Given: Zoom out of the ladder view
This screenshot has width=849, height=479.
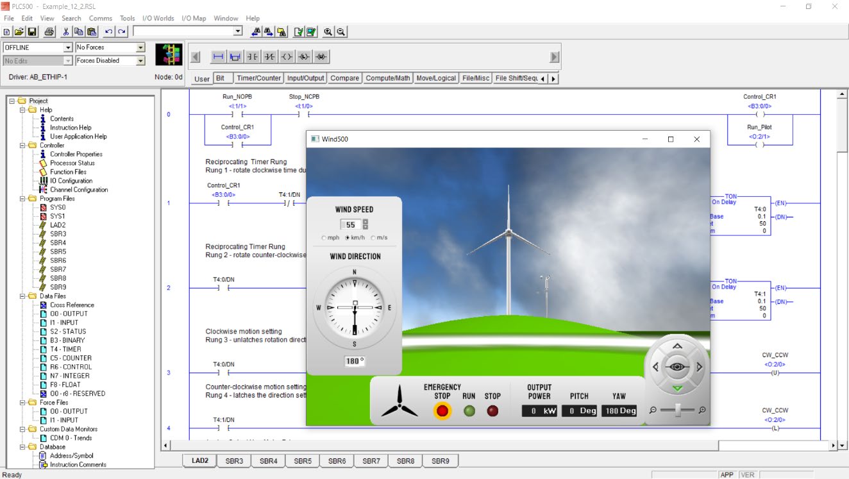Looking at the screenshot, I should tap(341, 31).
